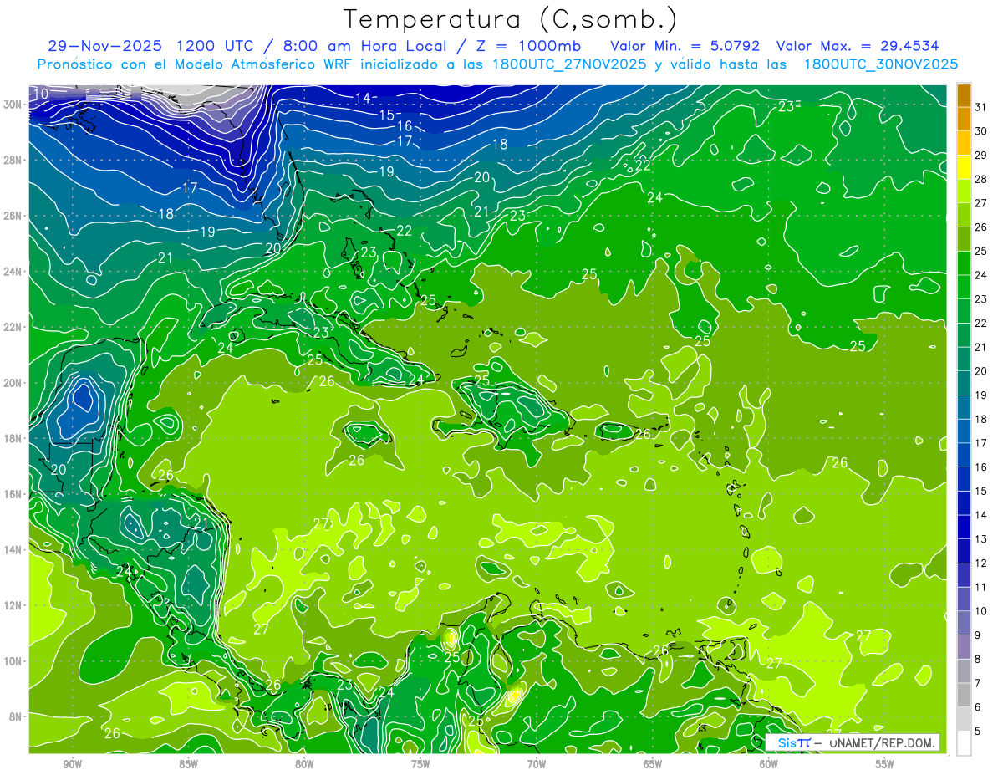The width and height of the screenshot is (1003, 775).
Task: Click the longitude axis label "55W"
Action: 885,764
